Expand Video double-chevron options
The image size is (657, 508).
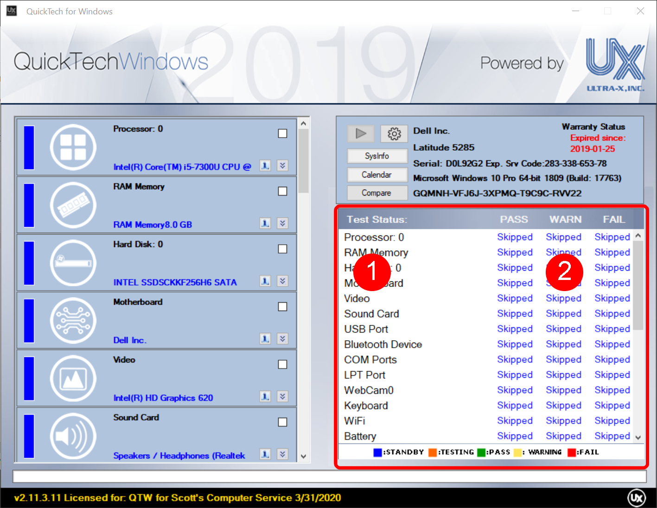[282, 396]
